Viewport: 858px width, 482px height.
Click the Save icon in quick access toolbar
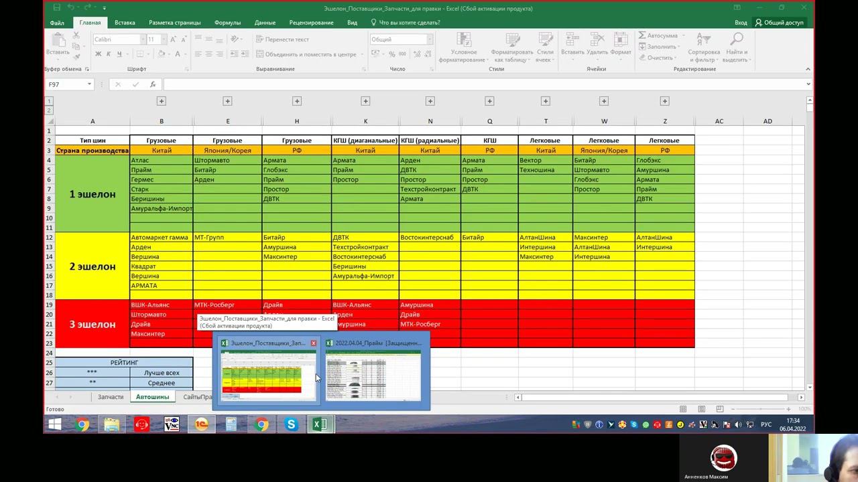pyautogui.click(x=58, y=8)
